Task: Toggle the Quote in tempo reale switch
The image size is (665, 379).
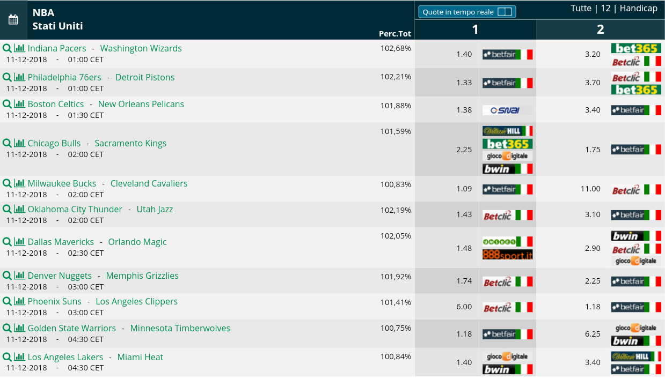Action: pos(505,12)
